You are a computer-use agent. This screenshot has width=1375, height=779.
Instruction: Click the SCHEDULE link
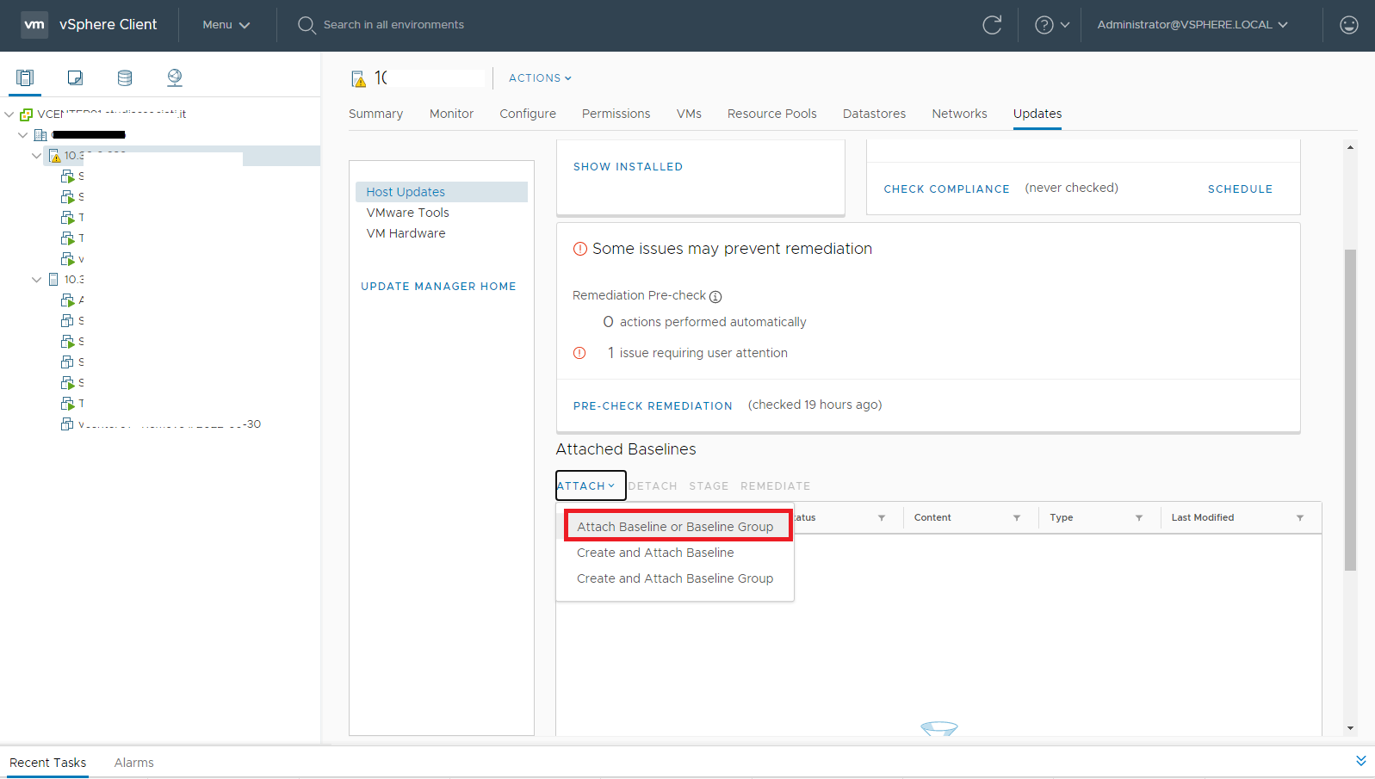pos(1240,189)
